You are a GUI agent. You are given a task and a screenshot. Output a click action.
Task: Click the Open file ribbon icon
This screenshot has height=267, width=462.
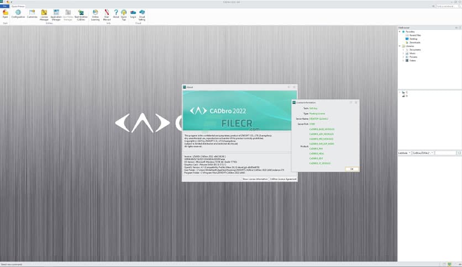point(5,14)
